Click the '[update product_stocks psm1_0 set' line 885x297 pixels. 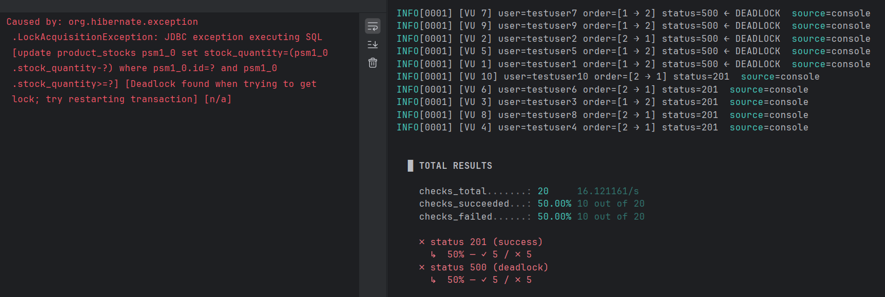[x=170, y=53]
